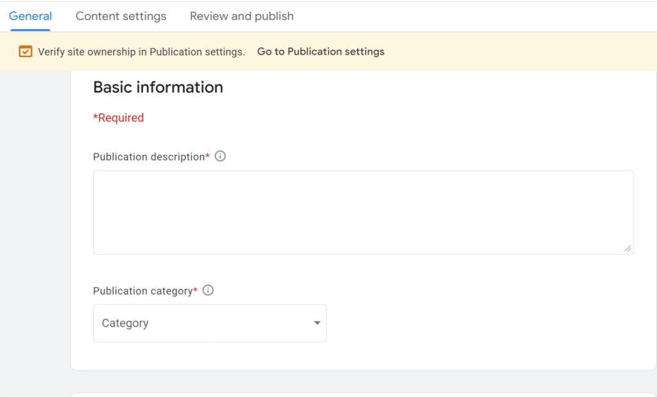This screenshot has height=397, width=657.
Task: Click inside the Publication description text box
Action: 363,211
